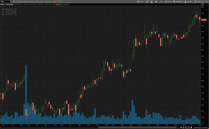Screen dimensions: 209x129
Task: Select the pan crosshair icon in bottom toolbar
Action: coord(183,127)
